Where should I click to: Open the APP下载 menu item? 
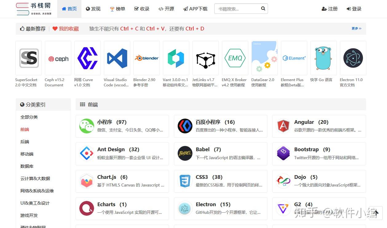click(x=195, y=9)
